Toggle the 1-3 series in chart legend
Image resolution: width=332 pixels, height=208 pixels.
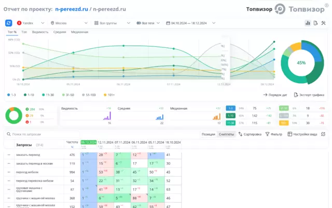coord(11,95)
